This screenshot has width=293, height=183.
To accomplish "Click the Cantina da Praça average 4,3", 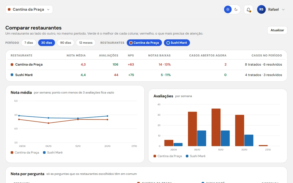I will click(x=83, y=65).
